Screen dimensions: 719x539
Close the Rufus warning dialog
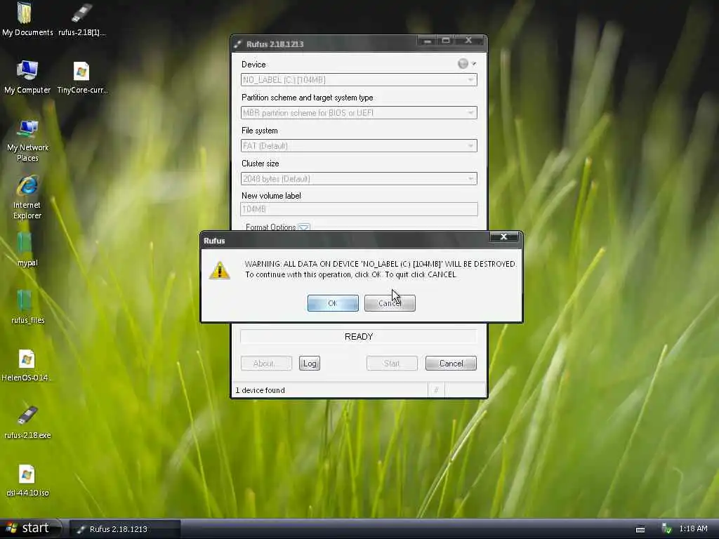503,237
